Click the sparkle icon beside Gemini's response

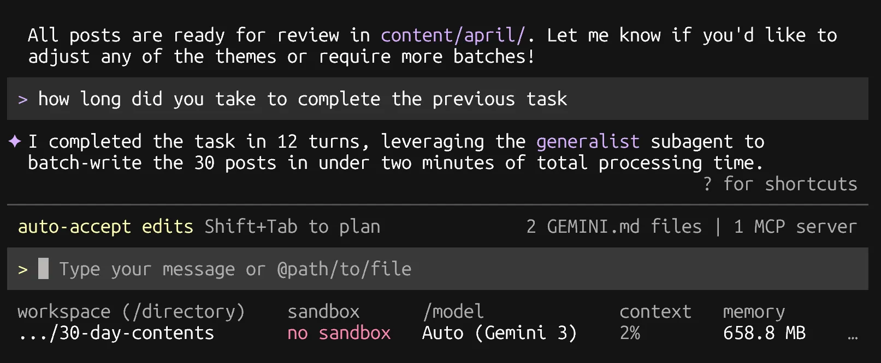15,142
